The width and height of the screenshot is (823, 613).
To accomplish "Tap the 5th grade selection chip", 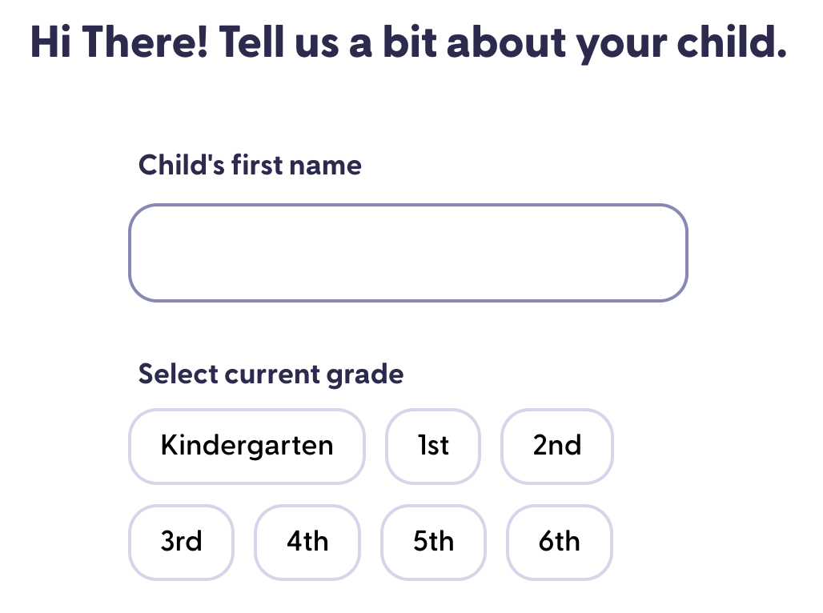I will click(433, 542).
